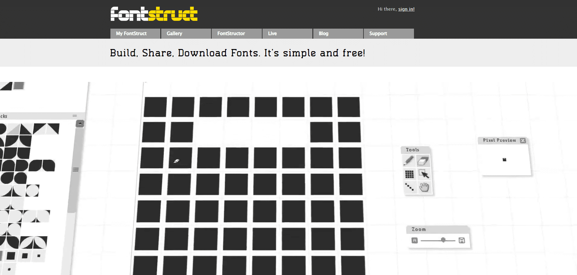Image resolution: width=577 pixels, height=275 pixels.
Task: Choose the brick grid tool
Action: pos(409,174)
